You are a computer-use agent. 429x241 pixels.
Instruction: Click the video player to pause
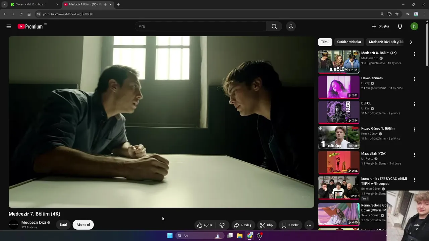pyautogui.click(x=161, y=122)
